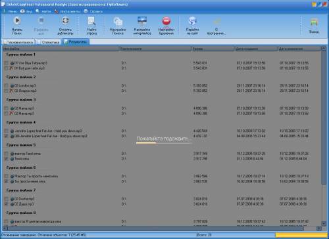Click the Exit icon in toolbar
The height and width of the screenshot is (239, 329).
[314, 22]
